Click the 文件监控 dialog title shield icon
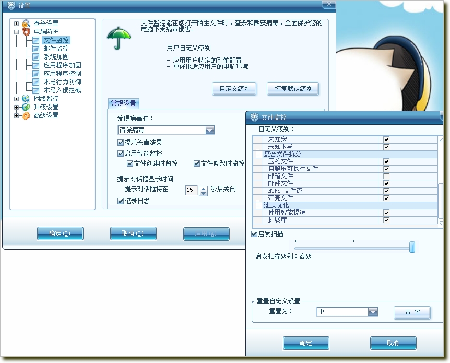 (255, 117)
